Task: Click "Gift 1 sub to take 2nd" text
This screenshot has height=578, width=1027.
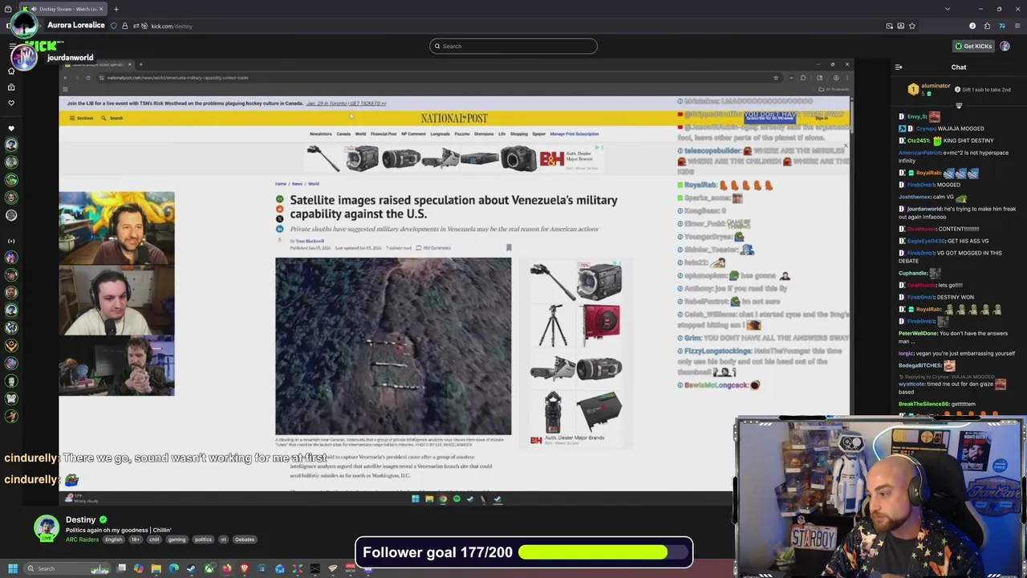Action: pos(986,90)
